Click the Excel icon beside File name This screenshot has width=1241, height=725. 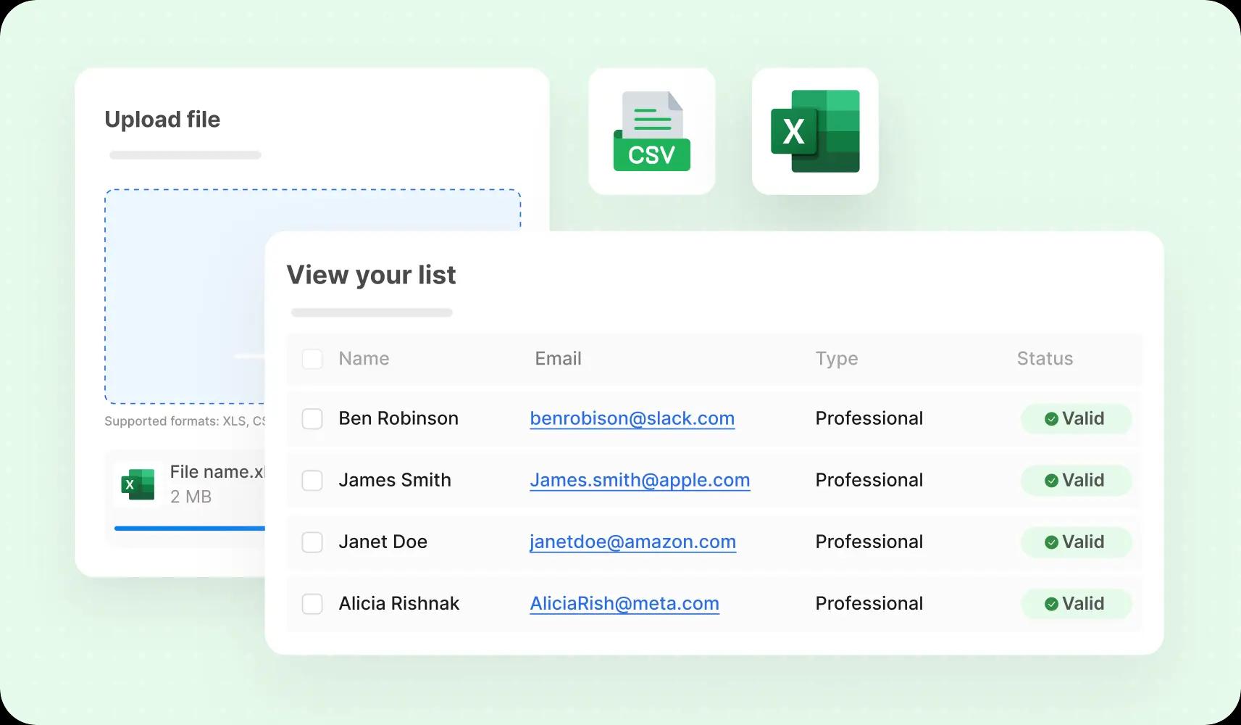pos(138,484)
